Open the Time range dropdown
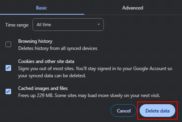182x122 pixels. click(68, 25)
